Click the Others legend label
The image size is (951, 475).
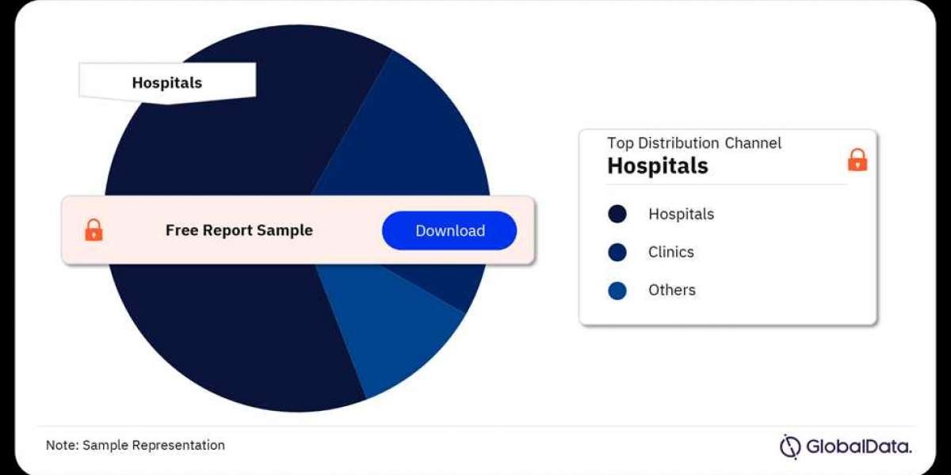672,290
